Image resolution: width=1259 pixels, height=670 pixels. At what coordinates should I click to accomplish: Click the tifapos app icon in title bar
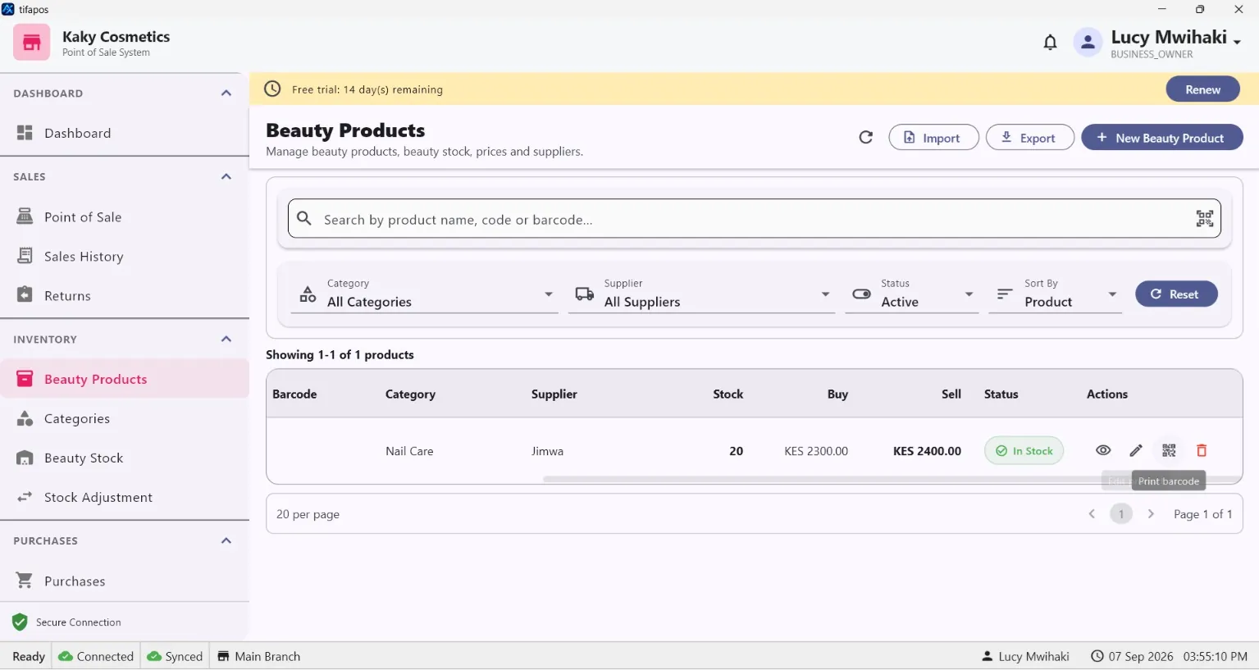[x=8, y=9]
